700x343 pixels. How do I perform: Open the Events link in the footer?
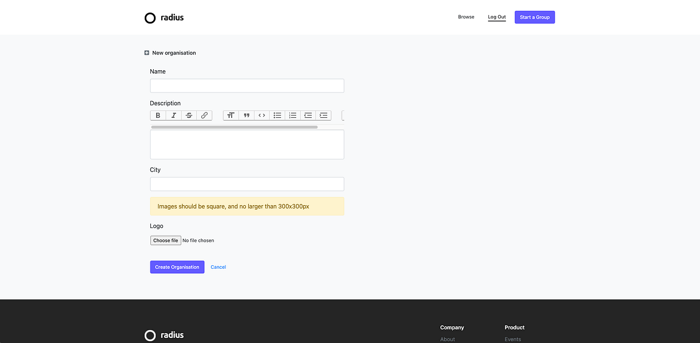513,340
